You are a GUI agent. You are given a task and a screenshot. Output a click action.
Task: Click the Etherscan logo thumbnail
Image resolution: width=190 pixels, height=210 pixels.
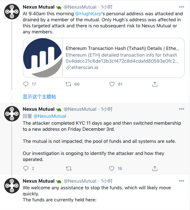43,58
